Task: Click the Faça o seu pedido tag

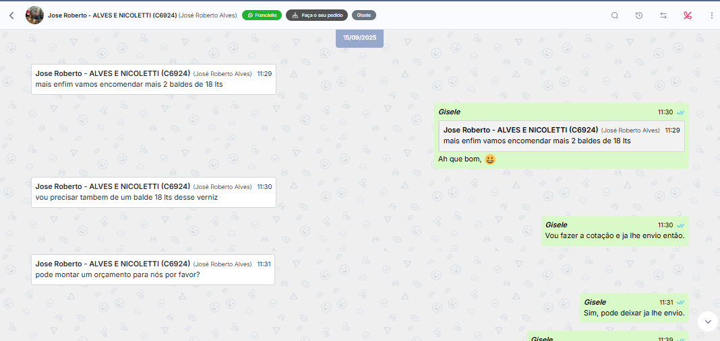Action: (x=317, y=15)
